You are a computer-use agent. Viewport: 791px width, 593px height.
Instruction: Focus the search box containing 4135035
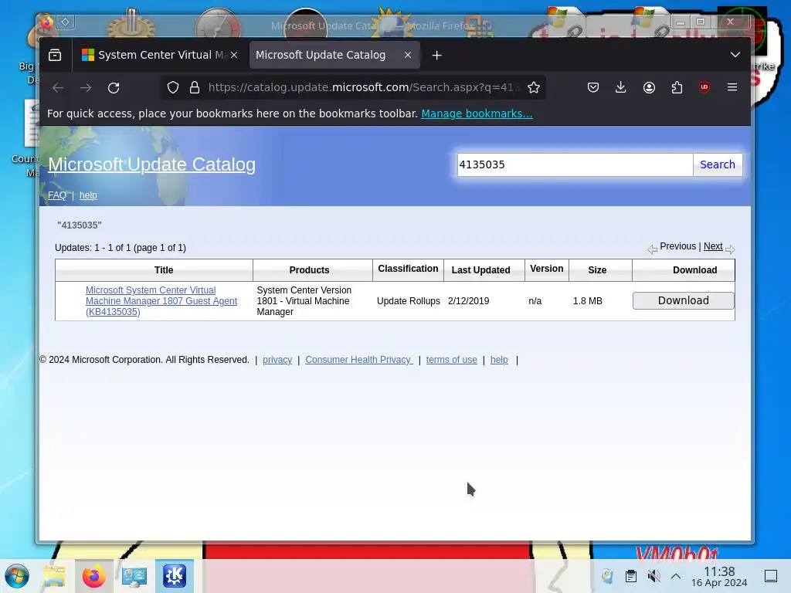575,165
